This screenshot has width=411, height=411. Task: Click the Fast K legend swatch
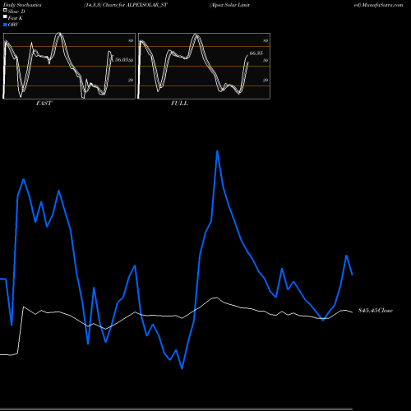click(x=5, y=16)
